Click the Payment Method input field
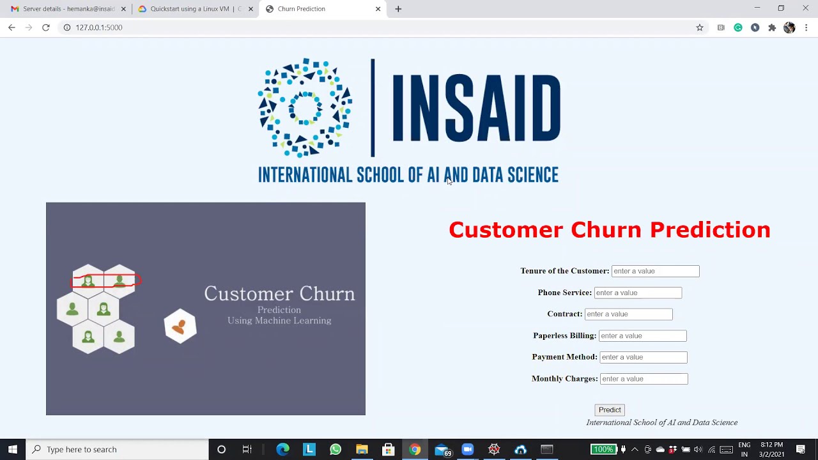 (643, 357)
